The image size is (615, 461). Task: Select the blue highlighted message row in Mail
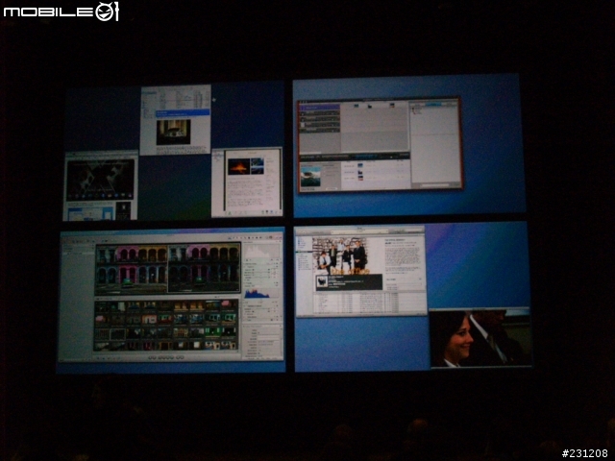click(x=183, y=113)
